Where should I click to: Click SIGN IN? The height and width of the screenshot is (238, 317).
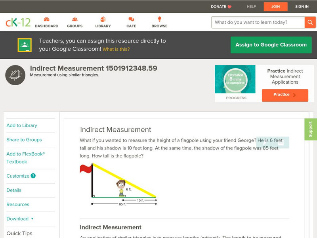tap(302, 7)
